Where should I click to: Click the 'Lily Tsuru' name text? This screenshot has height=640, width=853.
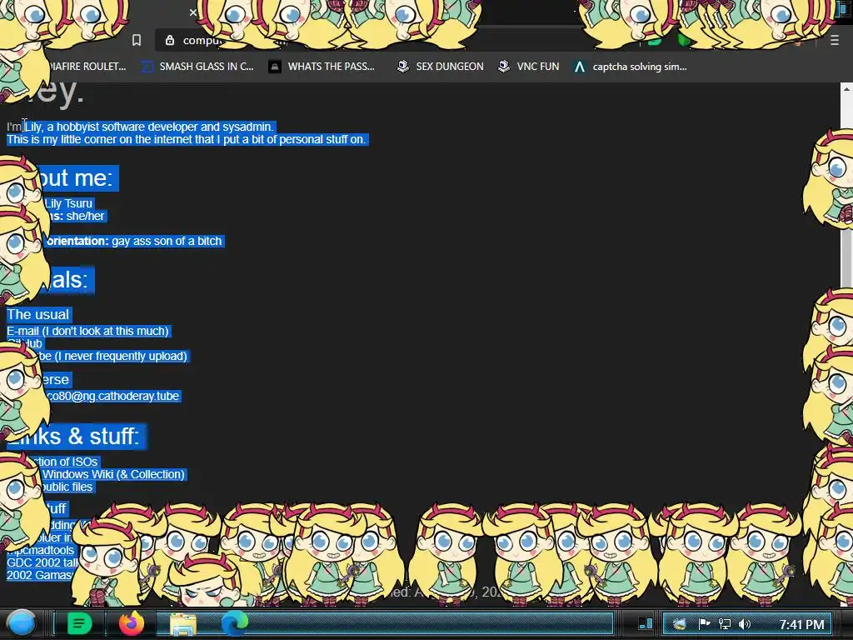click(68, 203)
